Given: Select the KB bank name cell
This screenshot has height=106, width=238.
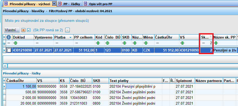Looking at the screenshot, I should [137, 50].
